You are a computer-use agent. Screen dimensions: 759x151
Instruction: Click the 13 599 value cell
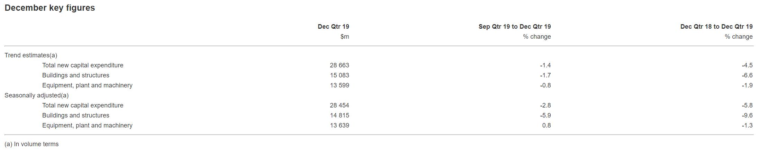[339, 85]
